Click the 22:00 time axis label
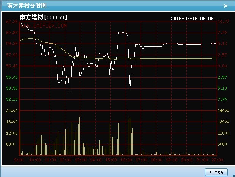The width and height of the screenshot is (235, 177). coord(217,160)
